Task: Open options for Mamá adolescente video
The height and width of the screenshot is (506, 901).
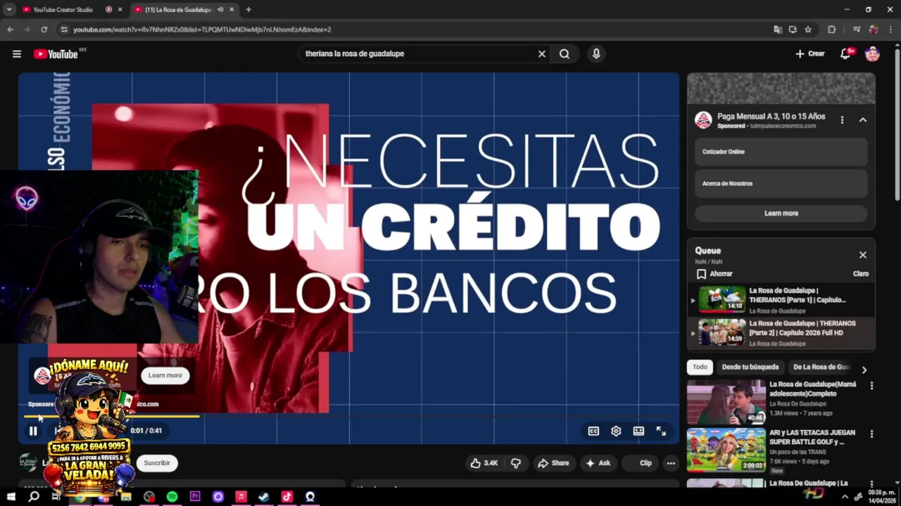Action: pos(871,386)
